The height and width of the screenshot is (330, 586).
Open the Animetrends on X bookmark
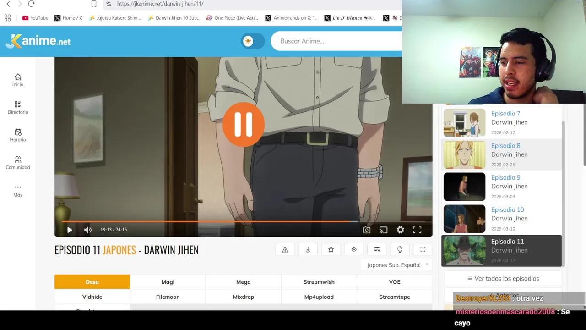tap(292, 18)
